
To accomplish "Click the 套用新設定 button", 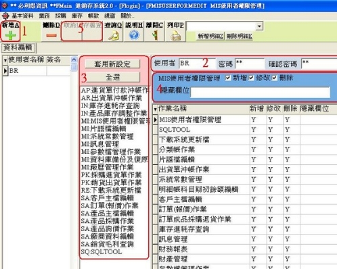I will 112,64.
